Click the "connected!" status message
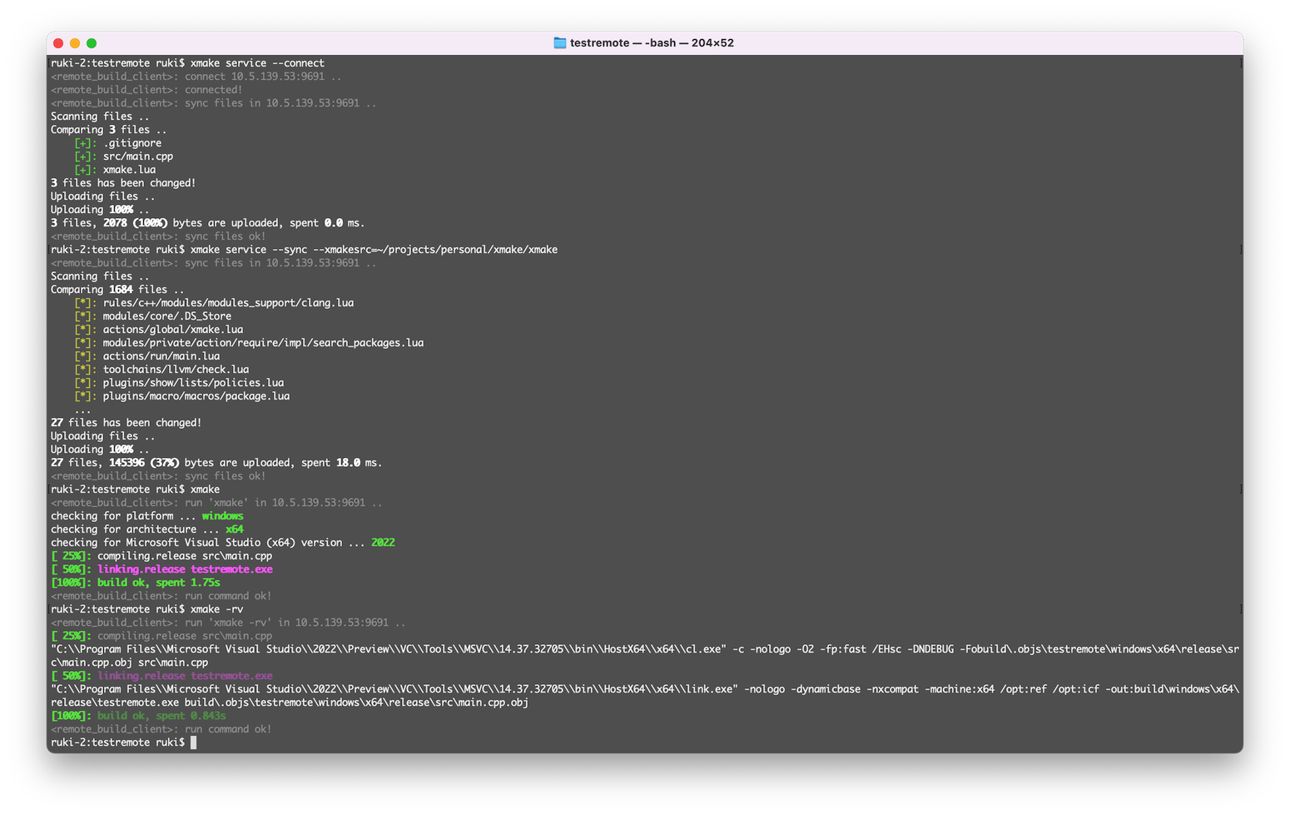This screenshot has width=1290, height=815. click(x=214, y=90)
